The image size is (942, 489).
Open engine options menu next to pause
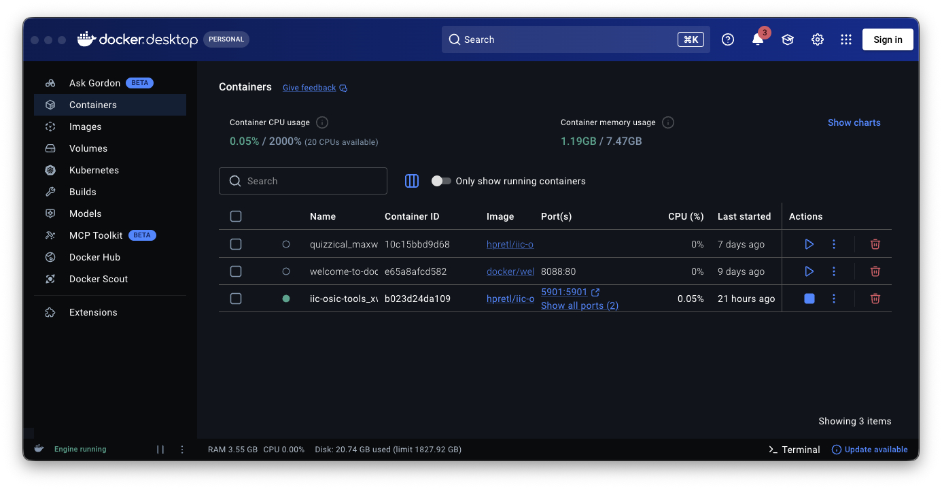tap(182, 450)
